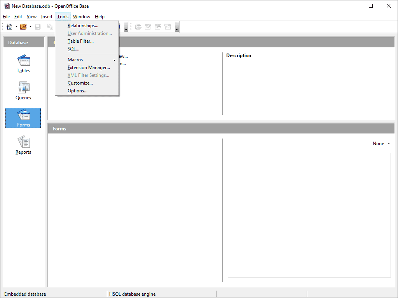Click HSQL database engine in status bar

click(132, 294)
